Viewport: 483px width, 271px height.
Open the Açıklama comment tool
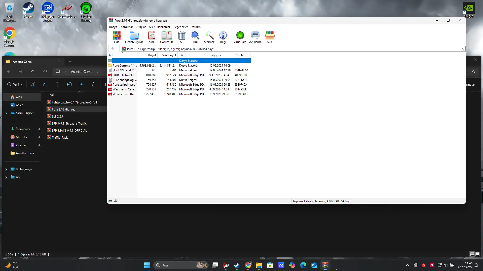[x=255, y=37]
